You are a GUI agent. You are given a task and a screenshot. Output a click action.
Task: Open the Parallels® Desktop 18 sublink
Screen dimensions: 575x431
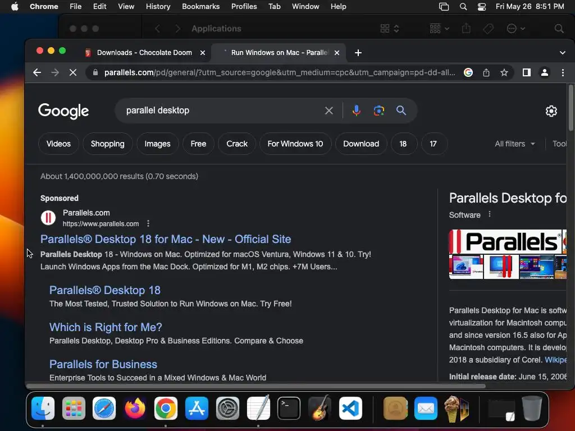pos(105,290)
